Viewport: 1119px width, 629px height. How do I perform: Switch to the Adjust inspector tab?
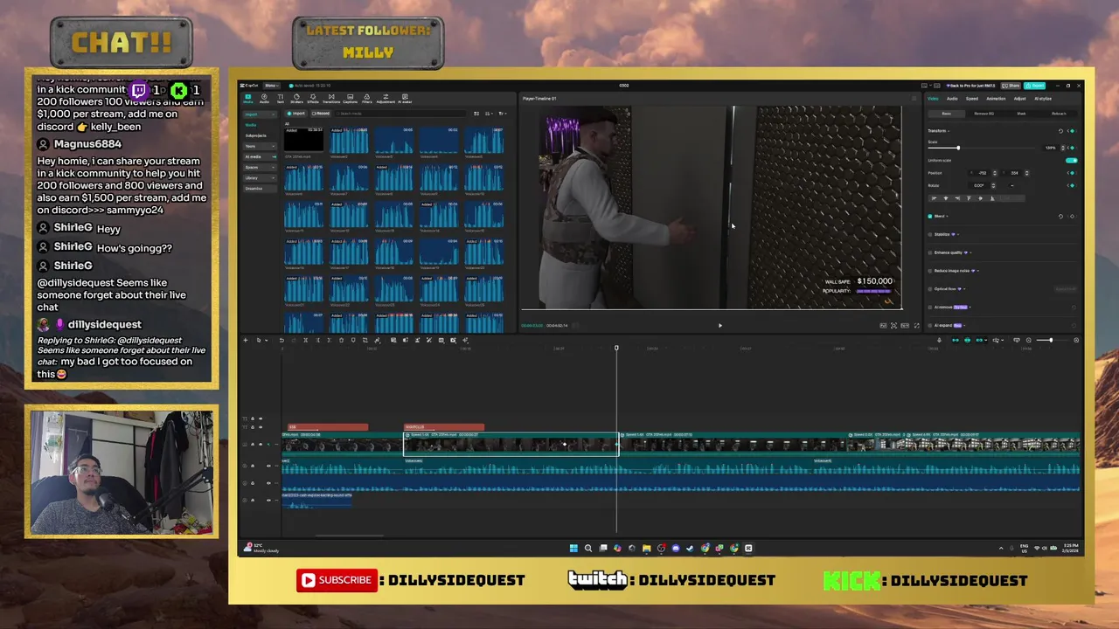tap(1020, 99)
